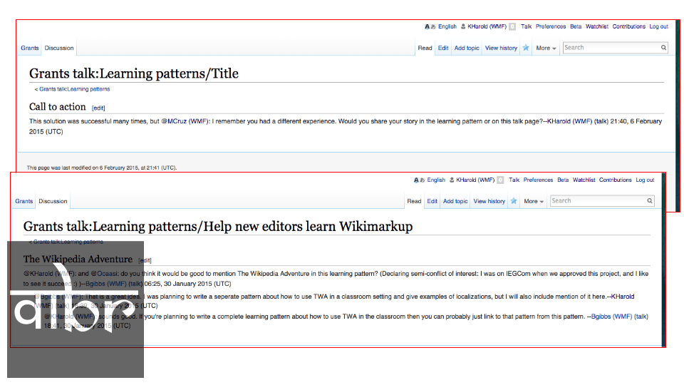
Task: Open the Talk link in the upper header
Action: [526, 26]
